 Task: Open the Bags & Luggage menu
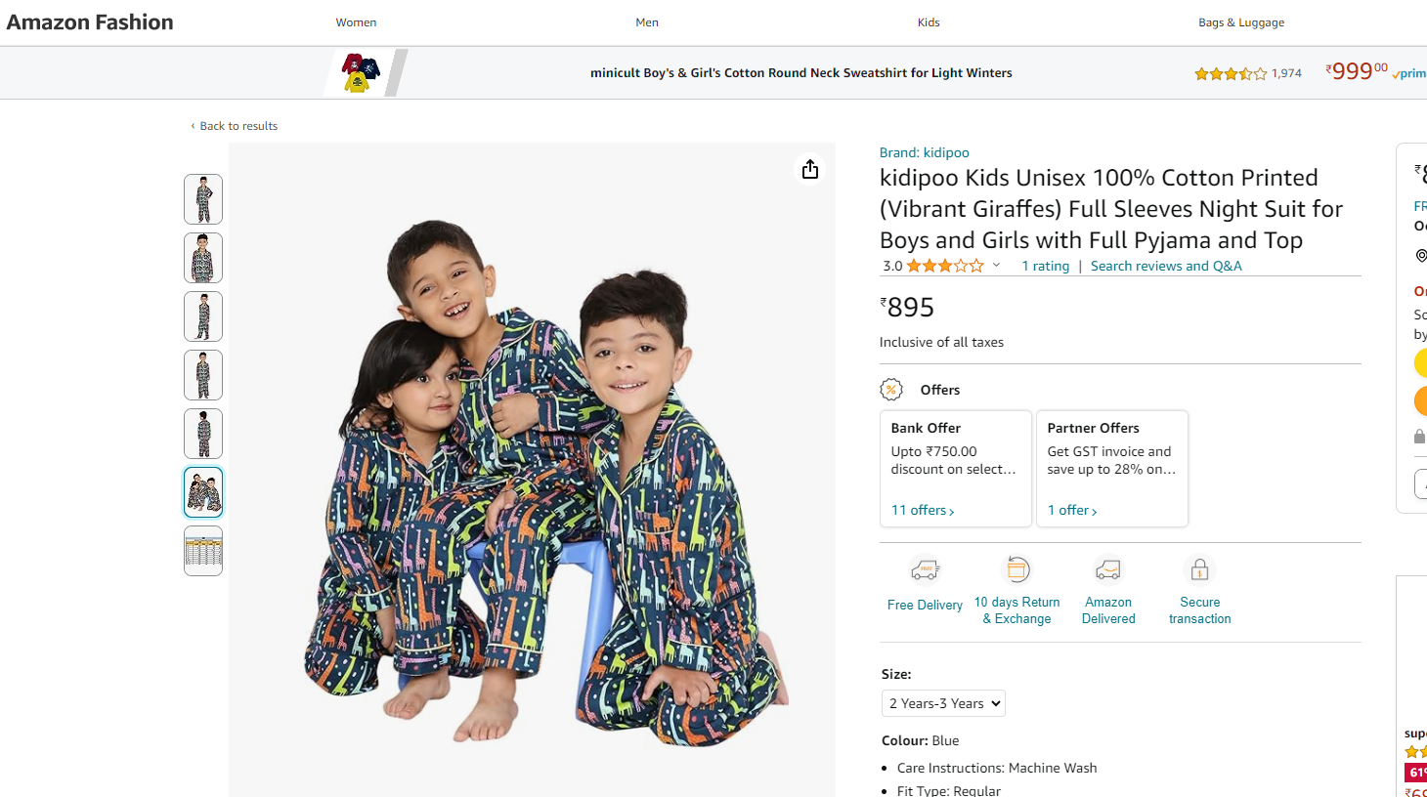click(1241, 22)
